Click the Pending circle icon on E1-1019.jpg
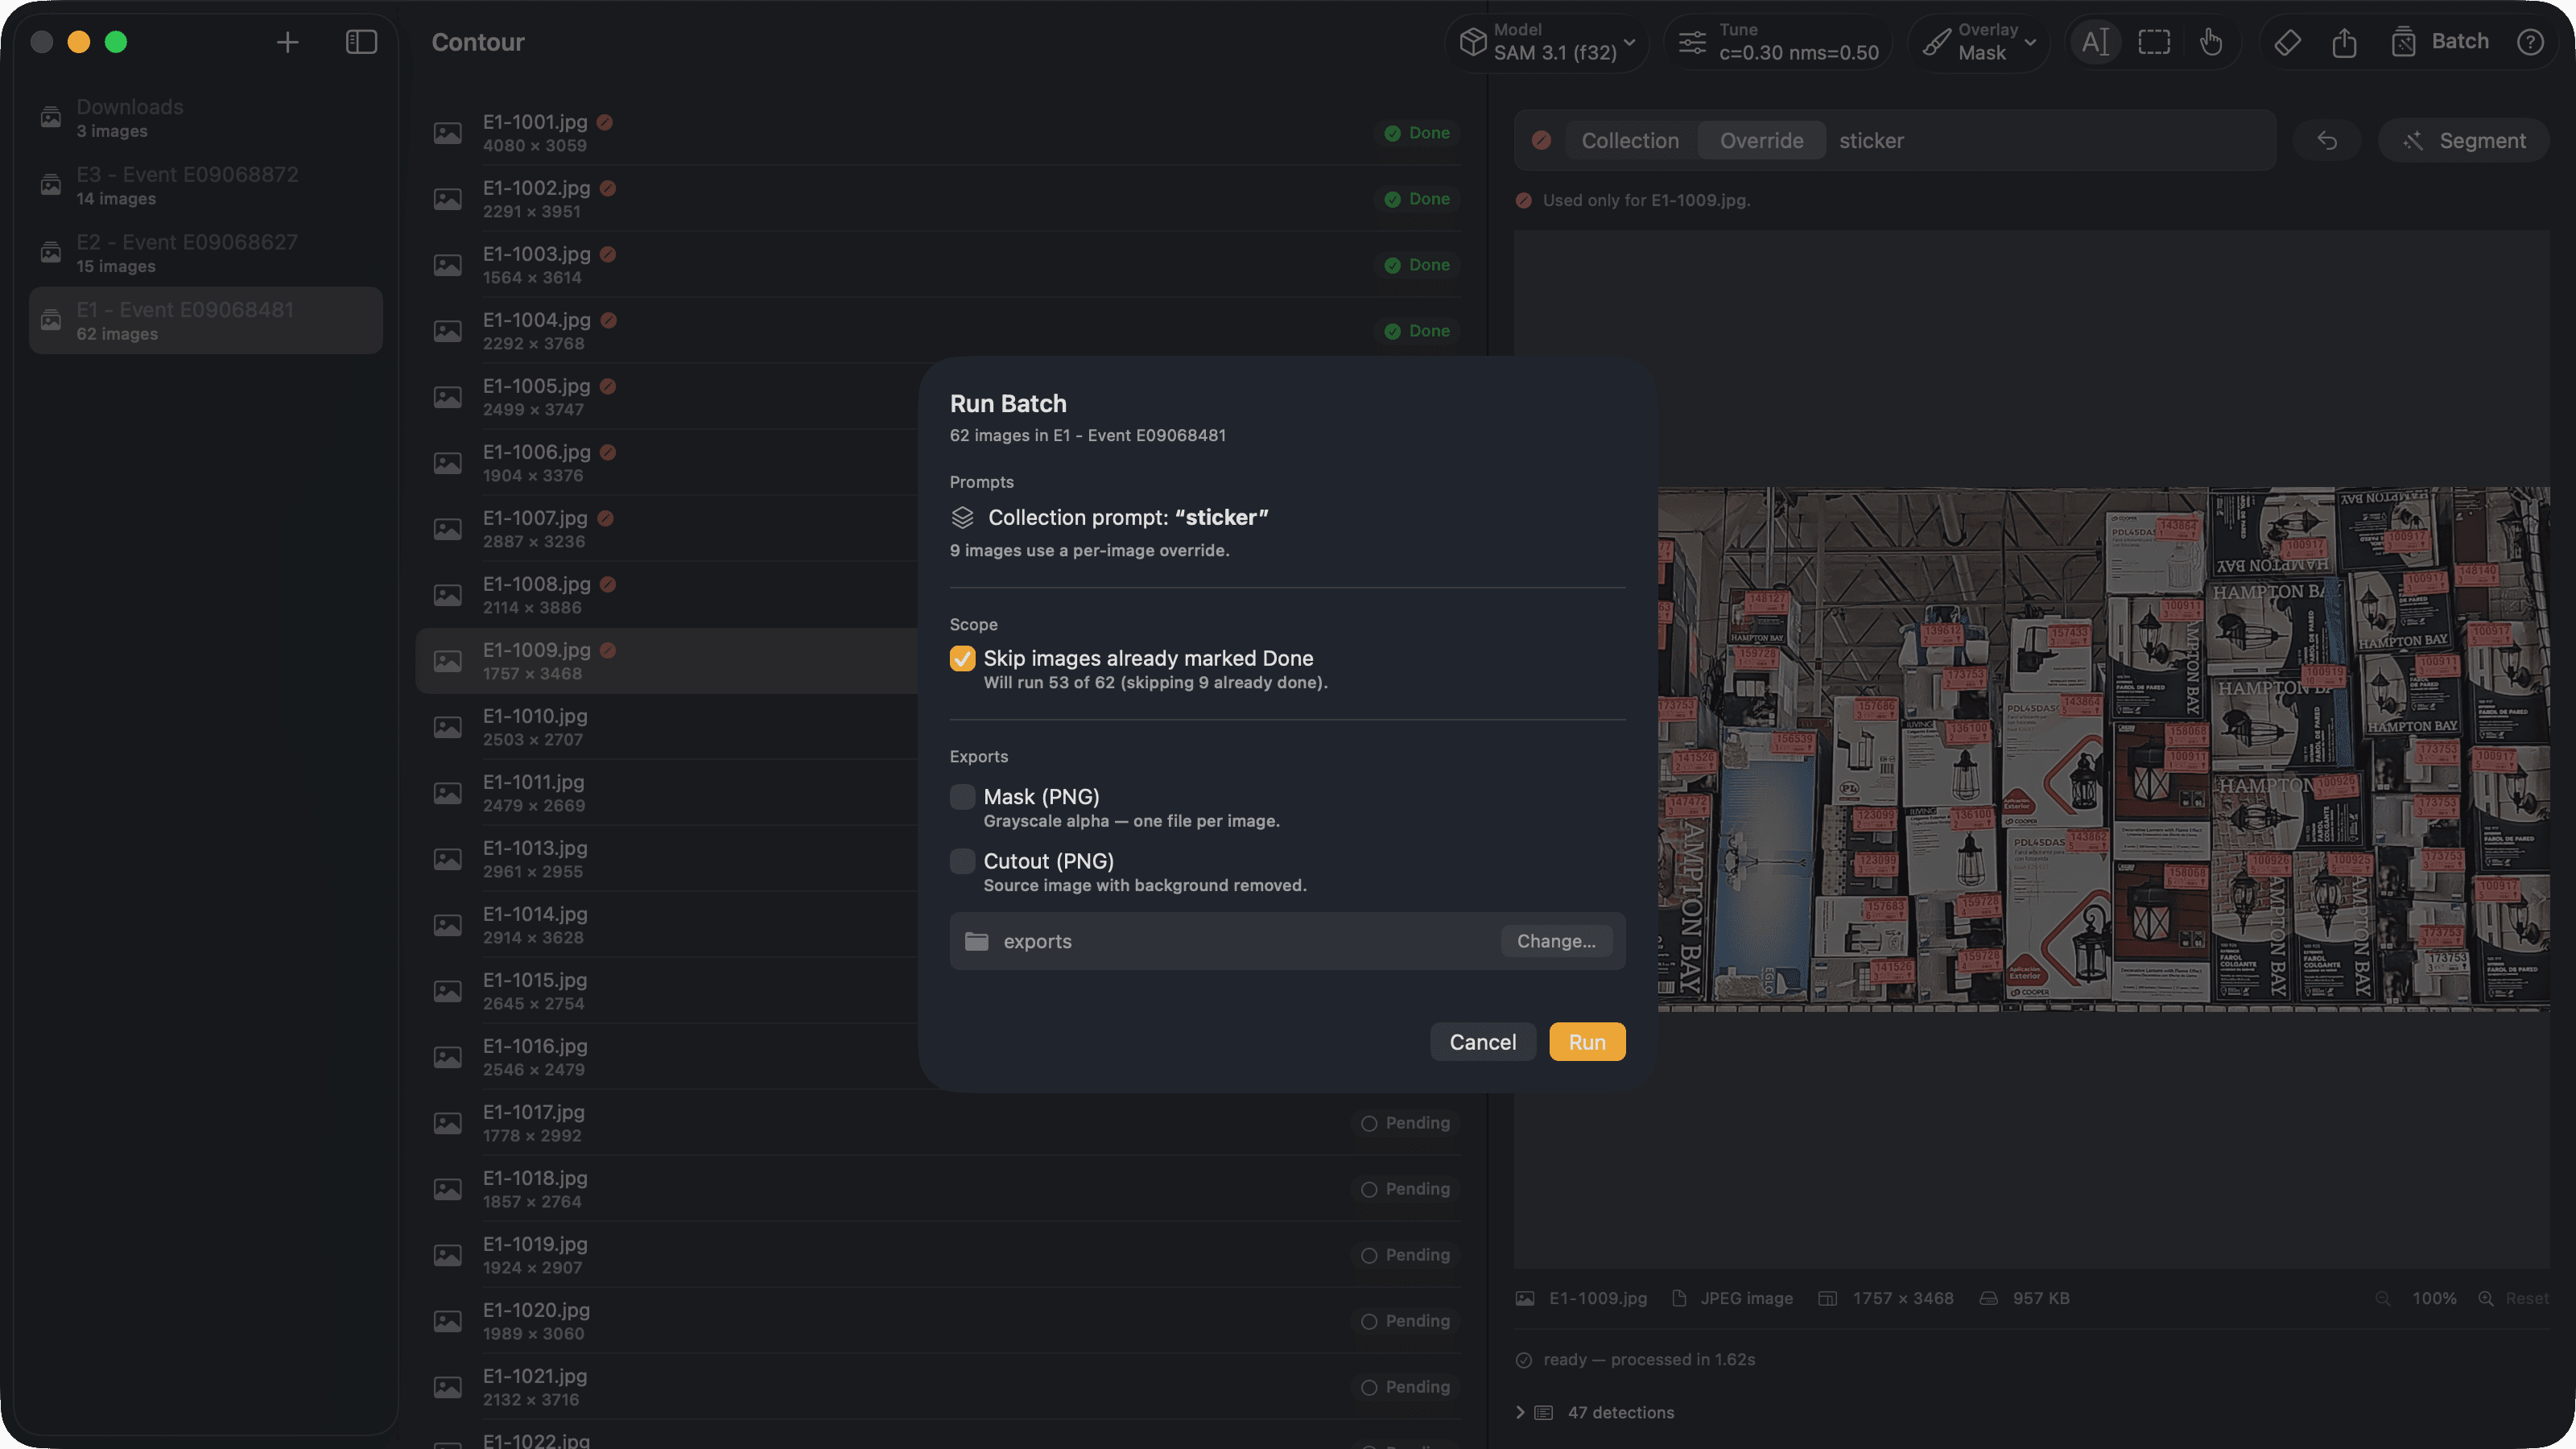The width and height of the screenshot is (2576, 1449). (1369, 1255)
